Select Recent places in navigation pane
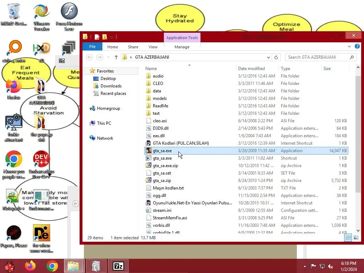This screenshot has height=273, width=364. click(113, 93)
